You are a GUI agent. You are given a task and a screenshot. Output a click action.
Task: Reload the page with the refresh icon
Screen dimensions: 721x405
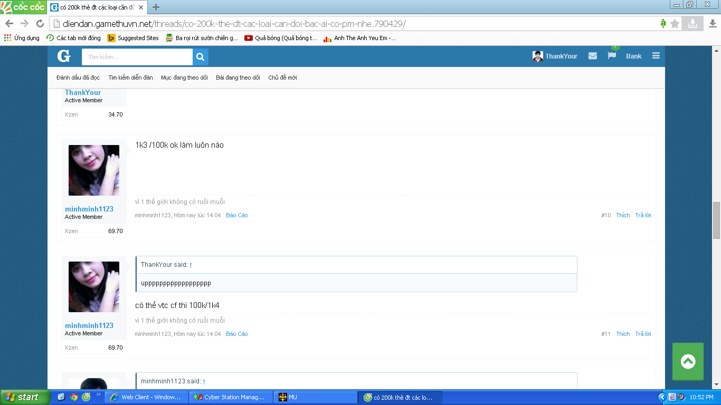coord(40,24)
